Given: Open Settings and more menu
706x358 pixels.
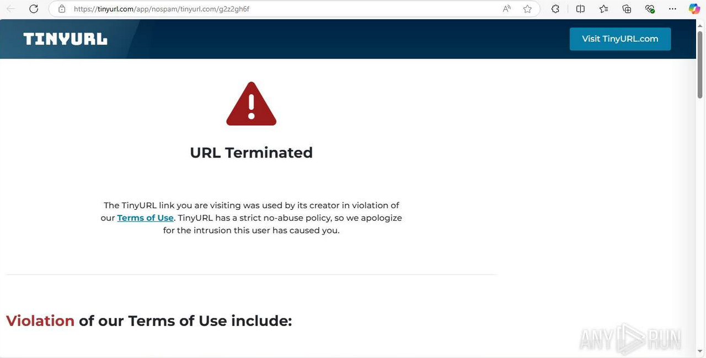Looking at the screenshot, I should click(x=672, y=9).
